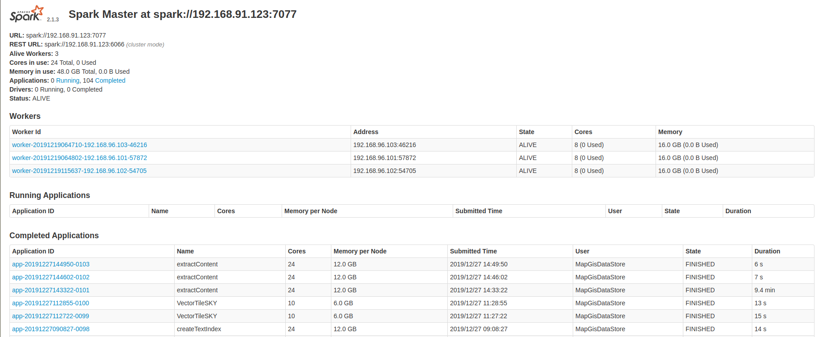Click the Running Applications section heading
This screenshot has width=819, height=337.
50,195
